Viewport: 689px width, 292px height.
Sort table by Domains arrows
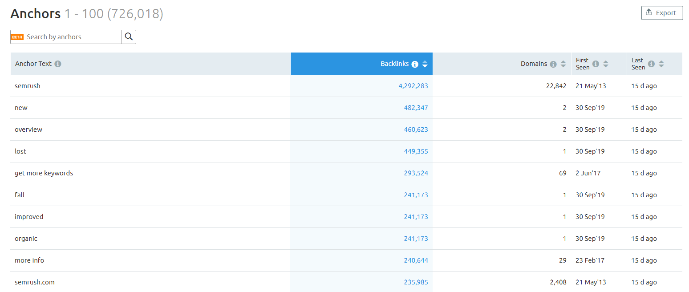pyautogui.click(x=563, y=64)
